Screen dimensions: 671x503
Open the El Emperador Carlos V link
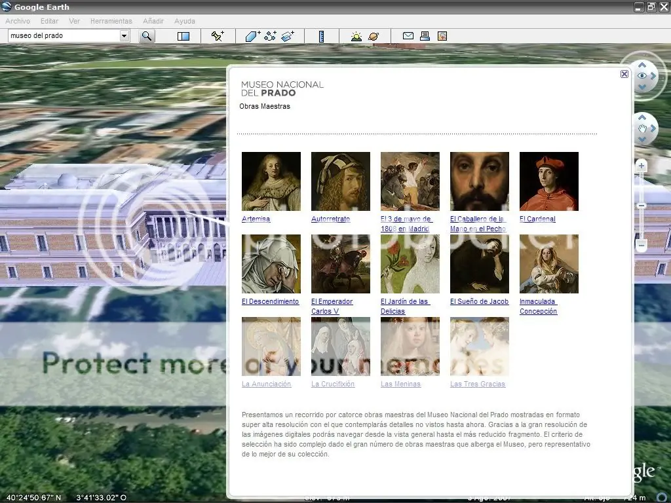pyautogui.click(x=332, y=307)
